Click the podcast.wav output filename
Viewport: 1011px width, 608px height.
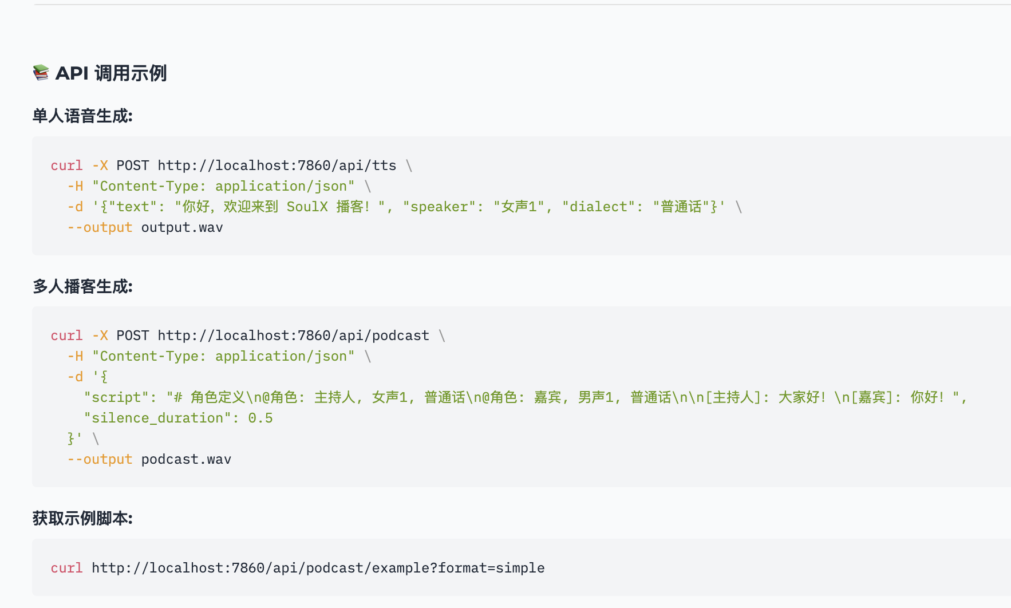(x=186, y=459)
